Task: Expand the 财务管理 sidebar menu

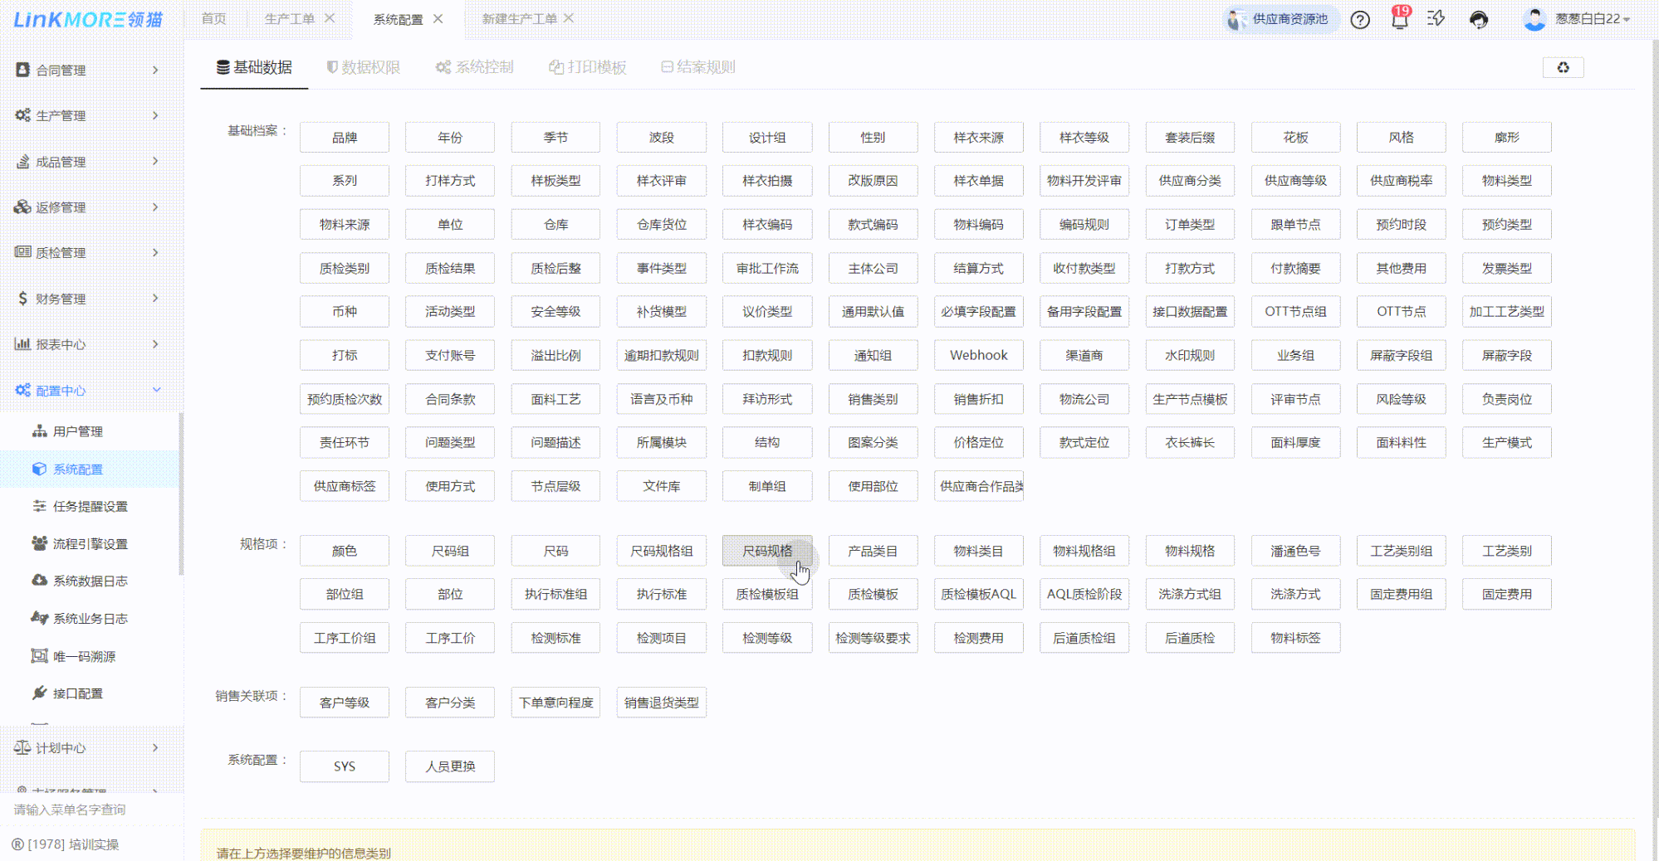Action: point(86,299)
